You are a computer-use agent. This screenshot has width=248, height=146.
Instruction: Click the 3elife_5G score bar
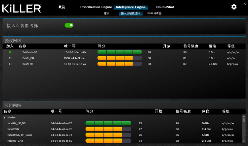click(120, 58)
